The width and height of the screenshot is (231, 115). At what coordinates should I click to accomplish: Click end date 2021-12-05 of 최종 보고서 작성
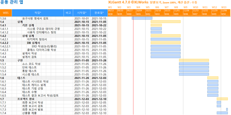(99, 103)
